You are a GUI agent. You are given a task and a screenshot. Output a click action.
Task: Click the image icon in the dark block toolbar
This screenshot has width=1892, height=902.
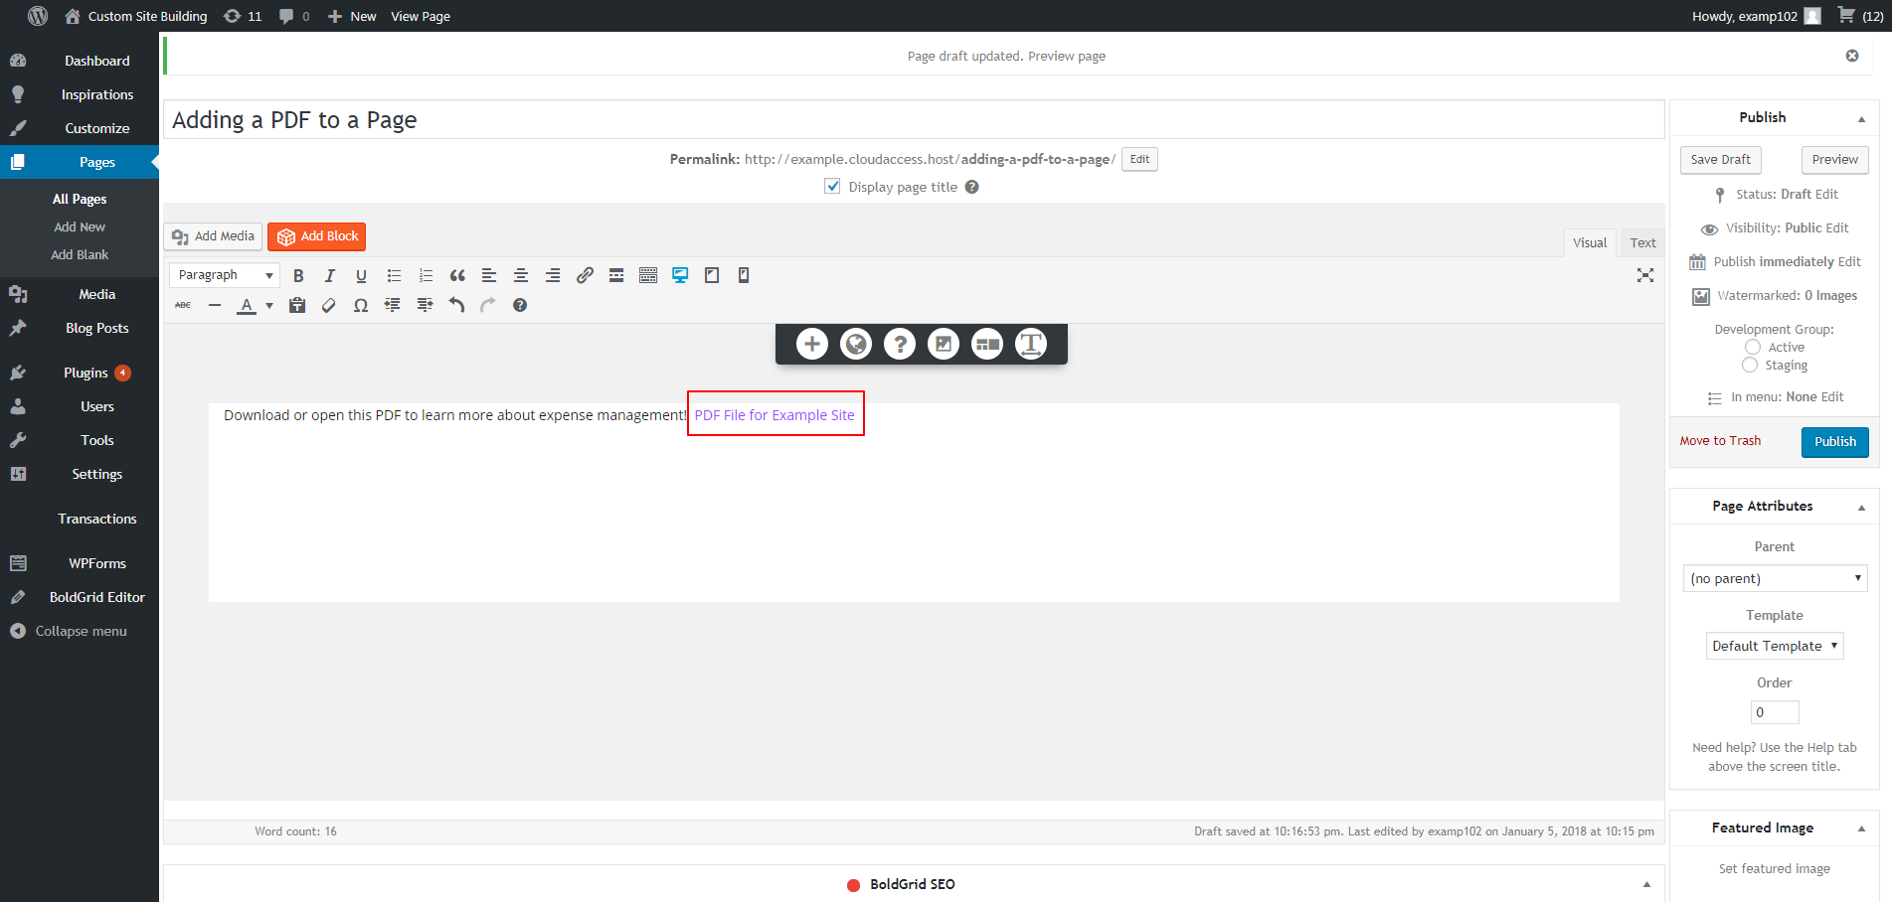[x=944, y=344]
